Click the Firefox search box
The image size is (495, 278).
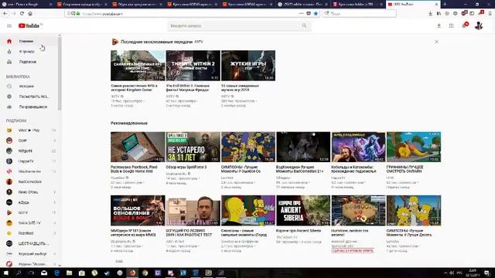tap(360, 14)
